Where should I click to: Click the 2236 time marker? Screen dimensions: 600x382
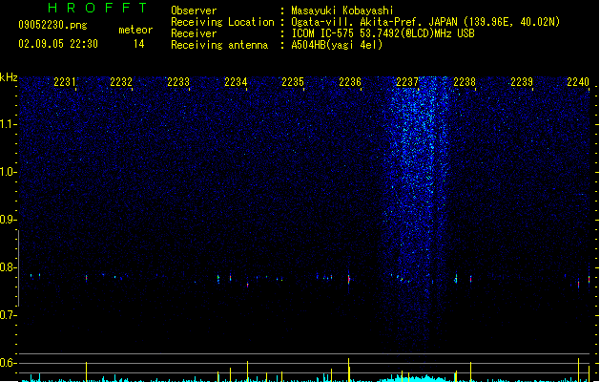350,81
